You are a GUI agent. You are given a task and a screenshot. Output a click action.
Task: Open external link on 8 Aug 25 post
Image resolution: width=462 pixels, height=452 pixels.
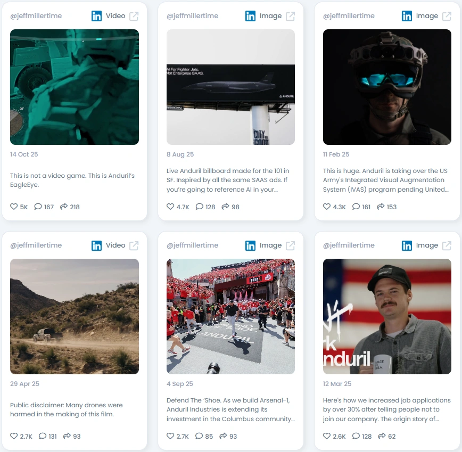[x=290, y=16]
